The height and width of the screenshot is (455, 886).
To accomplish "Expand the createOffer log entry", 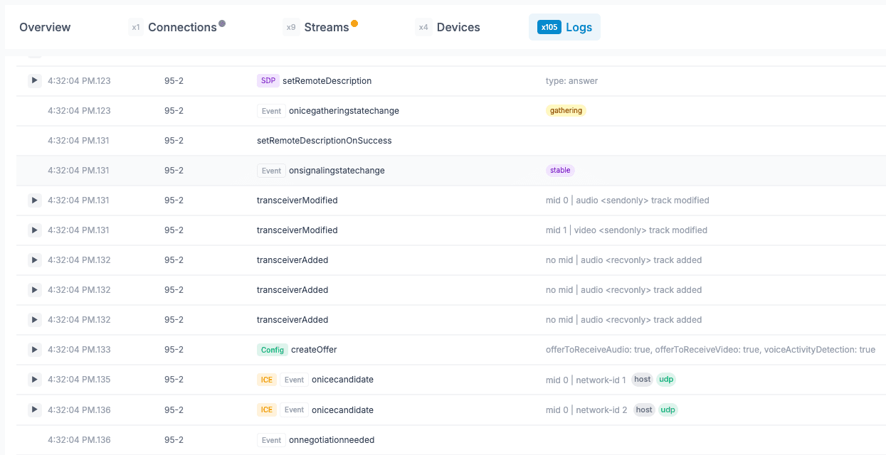I will [x=35, y=350].
